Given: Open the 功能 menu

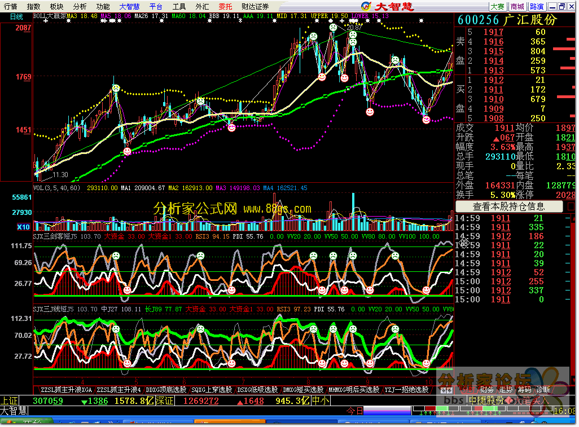Looking at the screenshot, I should [x=103, y=6].
